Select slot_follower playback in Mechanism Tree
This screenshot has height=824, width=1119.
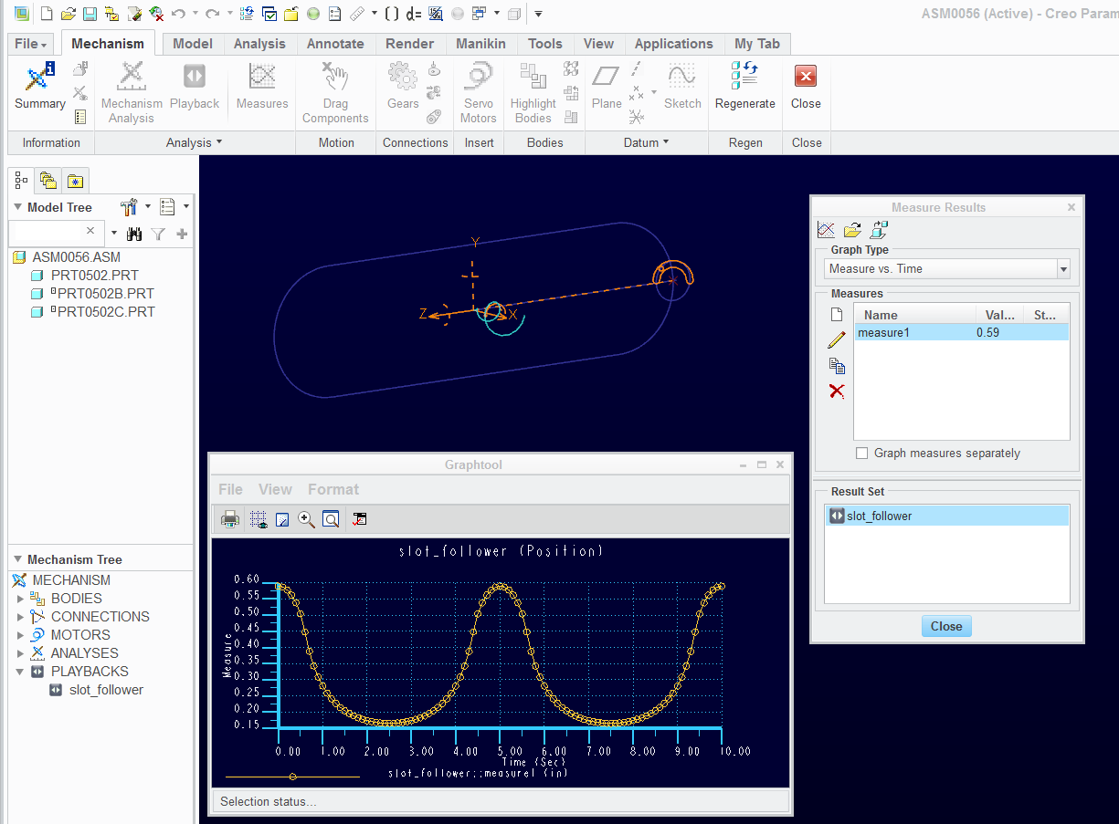tap(106, 690)
